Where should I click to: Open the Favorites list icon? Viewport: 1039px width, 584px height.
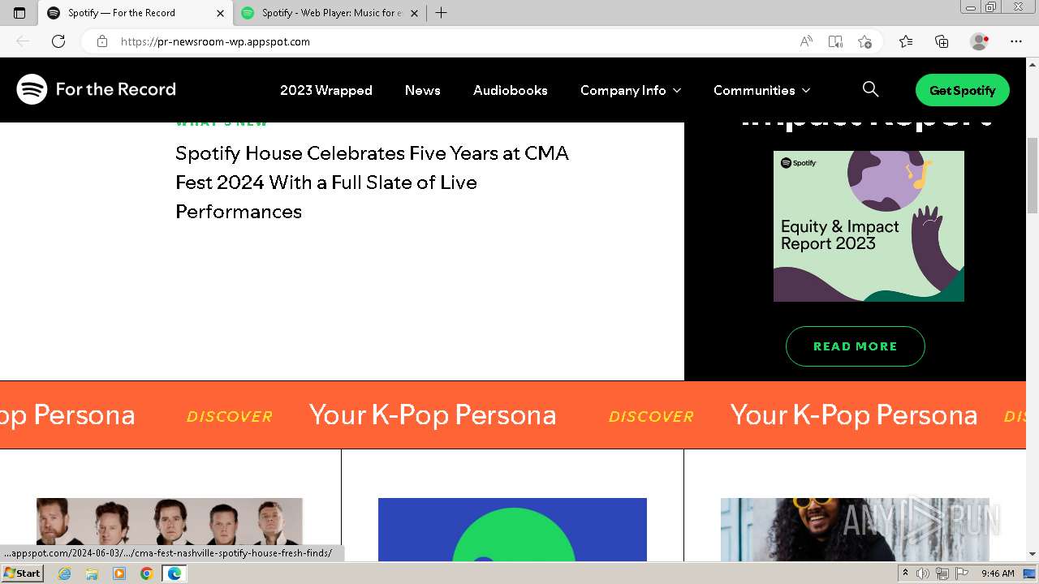(x=906, y=41)
